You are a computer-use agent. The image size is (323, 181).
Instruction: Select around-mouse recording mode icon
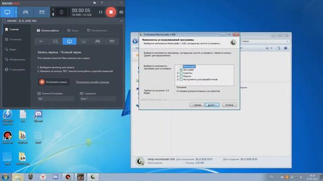click(83, 41)
